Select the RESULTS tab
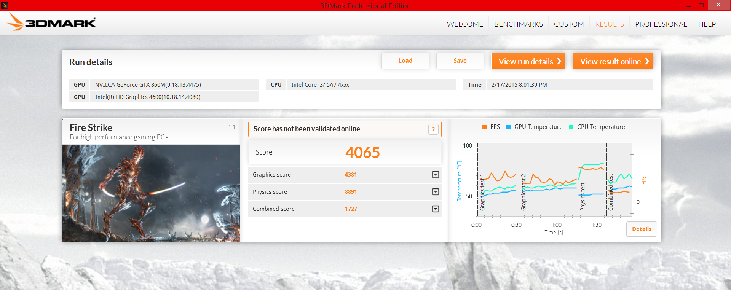This screenshot has width=731, height=290. coord(610,24)
